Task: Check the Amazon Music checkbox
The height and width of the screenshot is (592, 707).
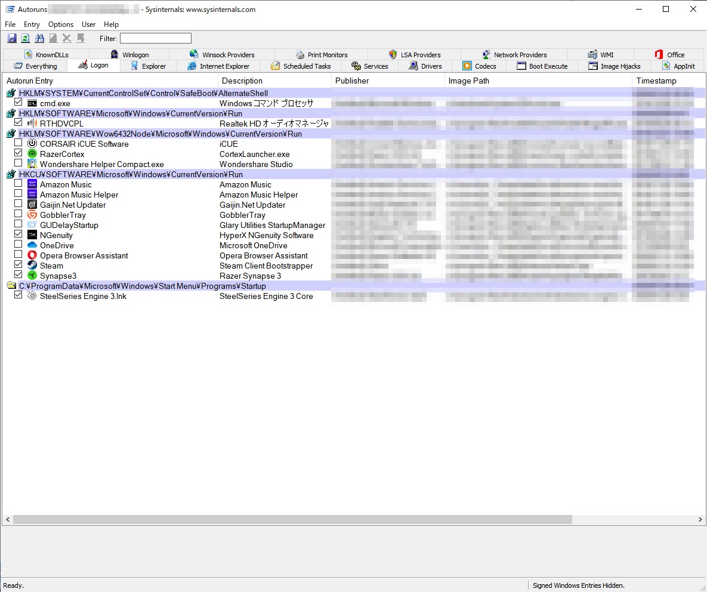Action: 18,183
